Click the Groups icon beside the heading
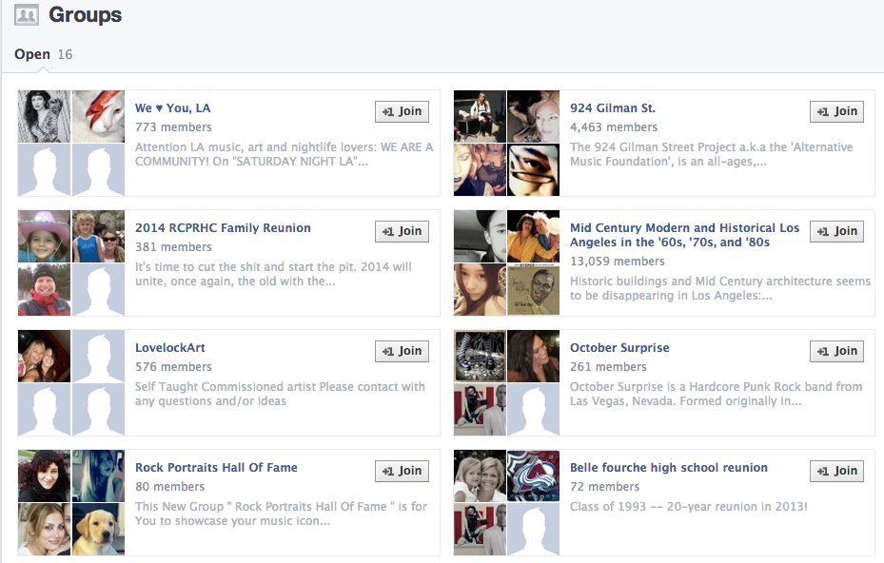The height and width of the screenshot is (563, 884). (x=26, y=15)
